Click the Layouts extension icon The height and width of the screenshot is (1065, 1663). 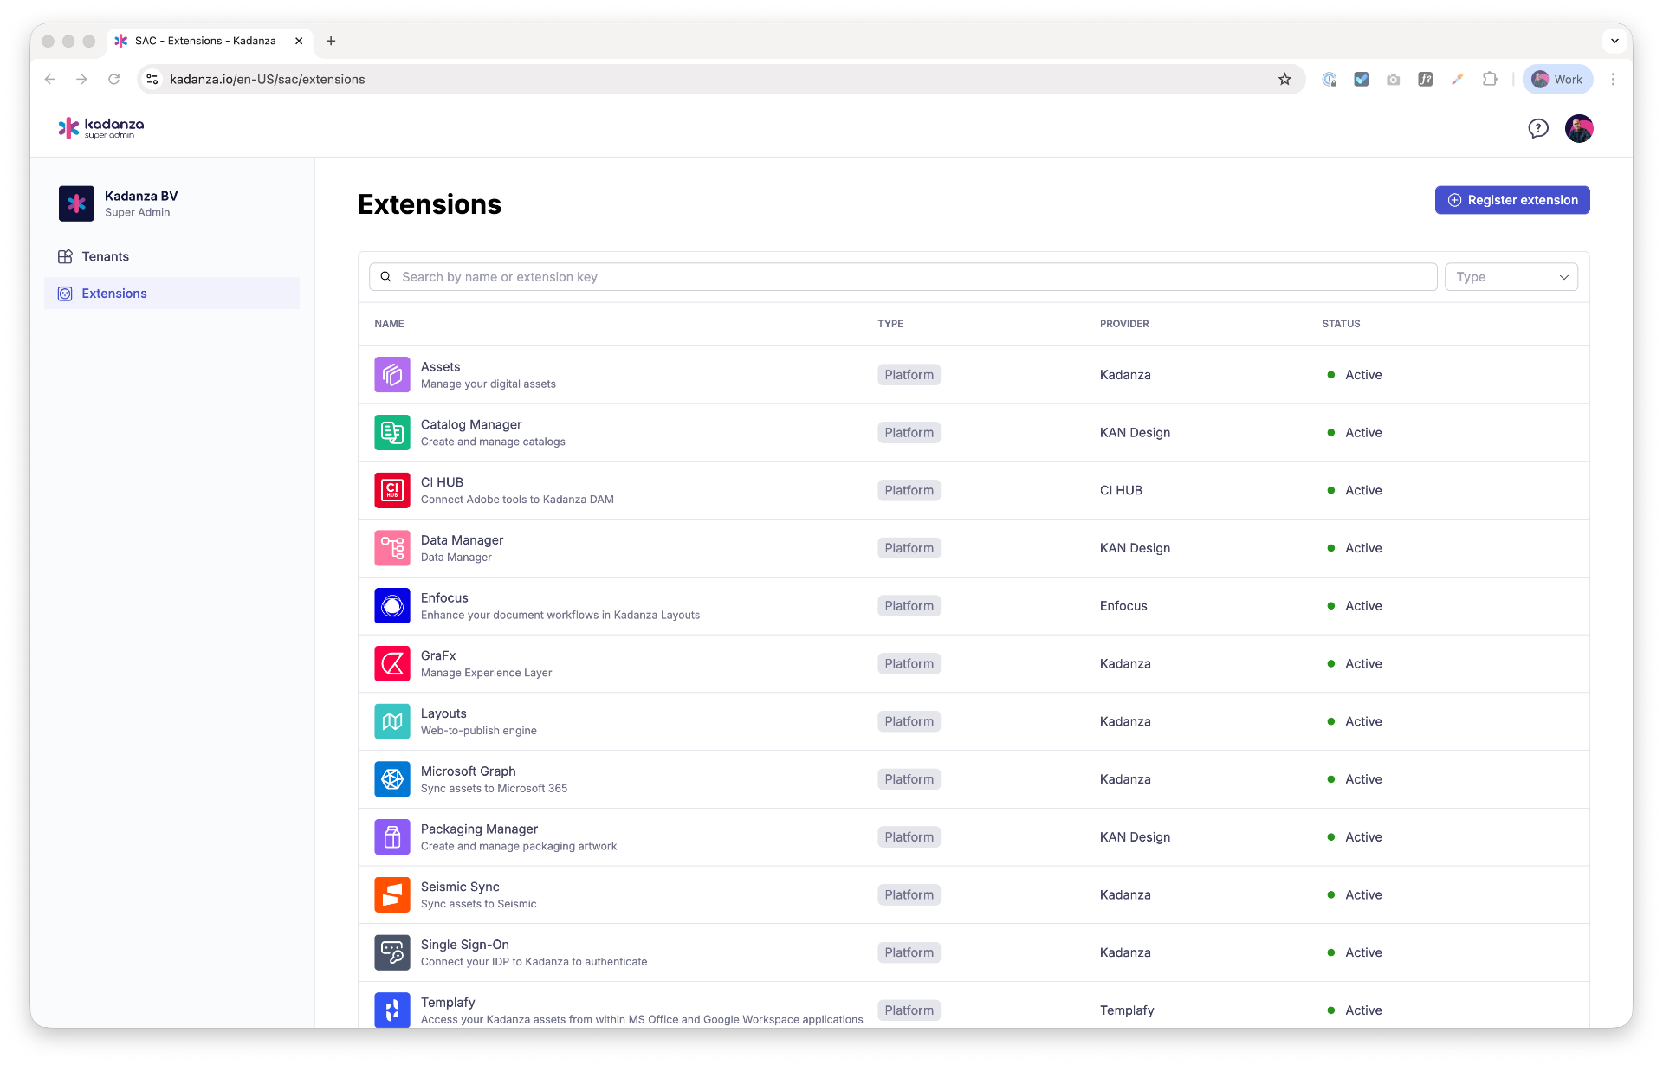coord(392,721)
